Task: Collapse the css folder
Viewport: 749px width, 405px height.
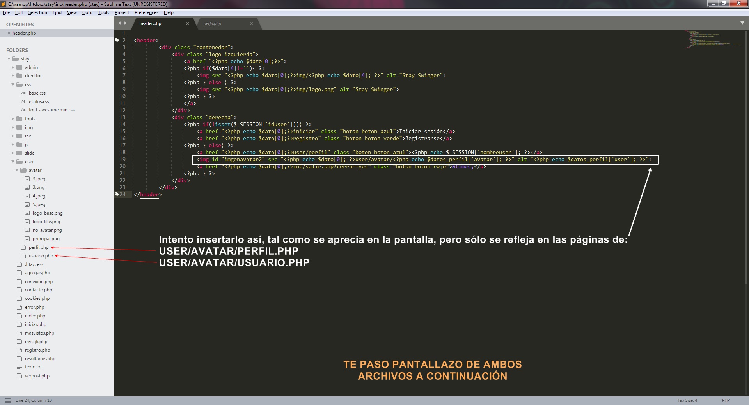Action: tap(12, 85)
